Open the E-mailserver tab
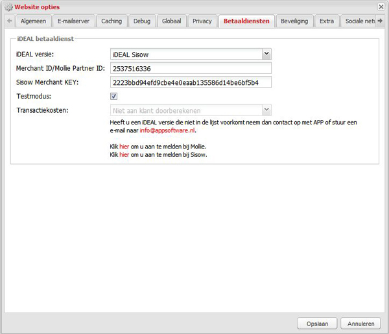389x334 pixels. point(73,21)
